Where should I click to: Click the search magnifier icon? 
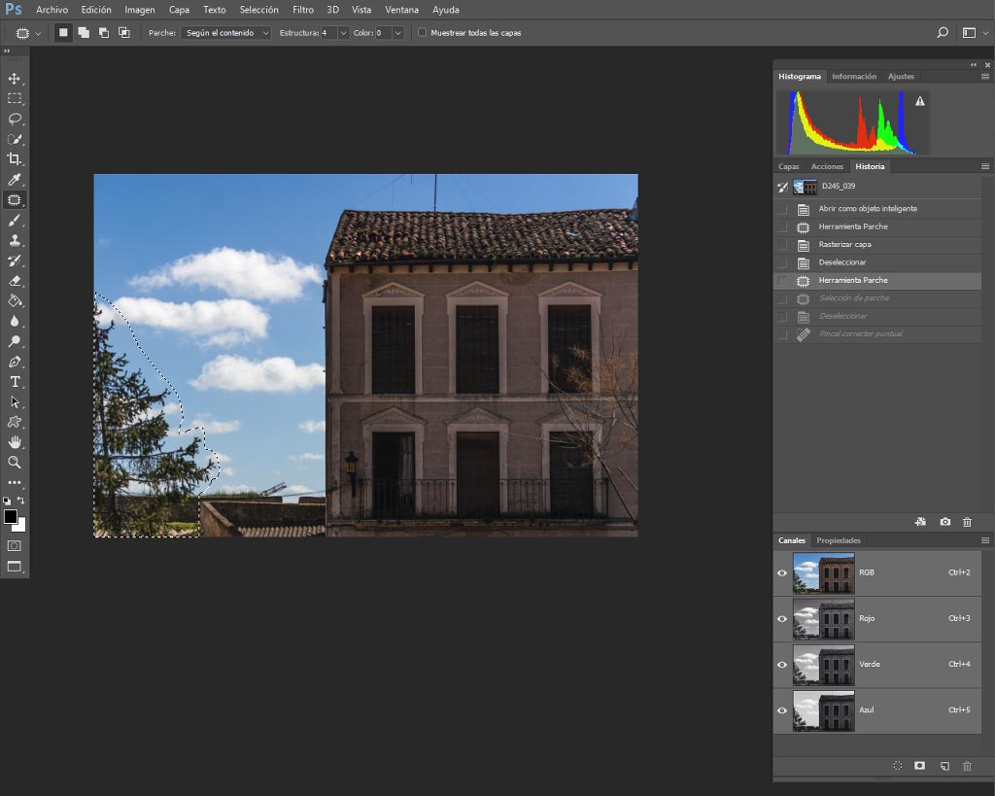pyautogui.click(x=943, y=32)
